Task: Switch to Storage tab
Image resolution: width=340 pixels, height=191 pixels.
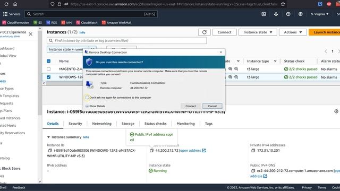Action: 128,124
